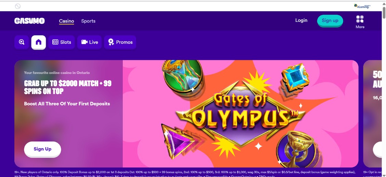Click the Login link
The image size is (386, 177).
pos(301,20)
